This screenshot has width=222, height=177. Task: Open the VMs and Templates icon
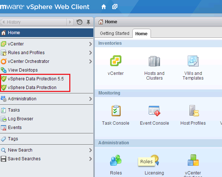pyautogui.click(x=193, y=61)
